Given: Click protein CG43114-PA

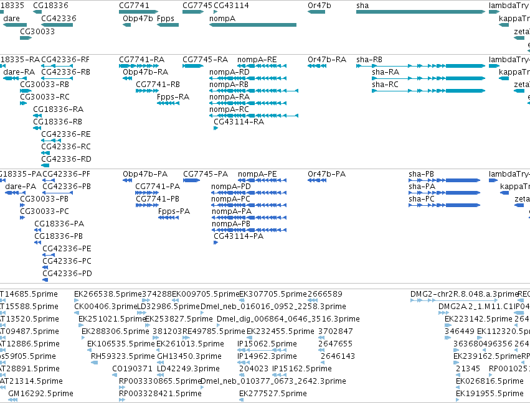Looking at the screenshot, I should [215, 243].
